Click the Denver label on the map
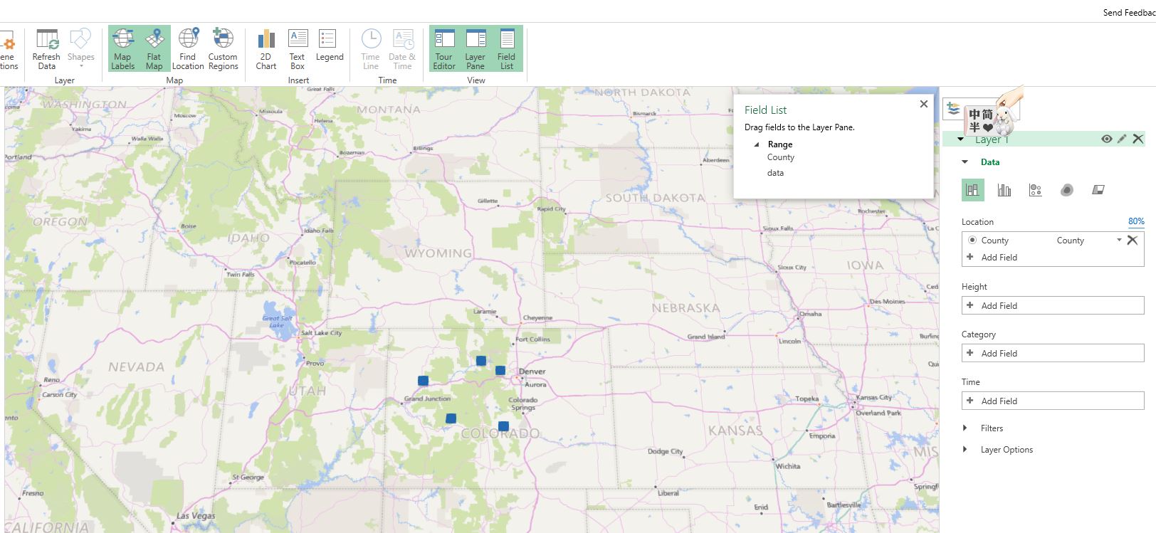 coord(532,371)
